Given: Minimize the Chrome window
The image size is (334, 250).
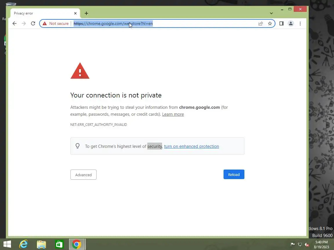Looking at the screenshot, I should [282, 9].
